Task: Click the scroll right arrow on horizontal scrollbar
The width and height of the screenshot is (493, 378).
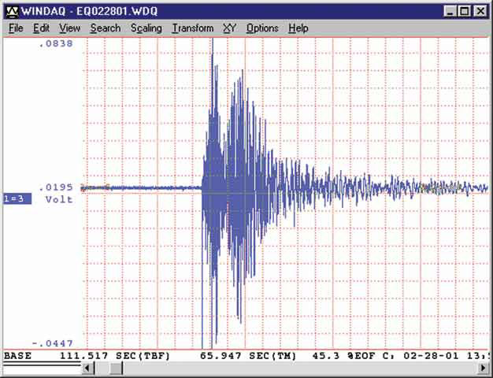Action: click(x=485, y=369)
